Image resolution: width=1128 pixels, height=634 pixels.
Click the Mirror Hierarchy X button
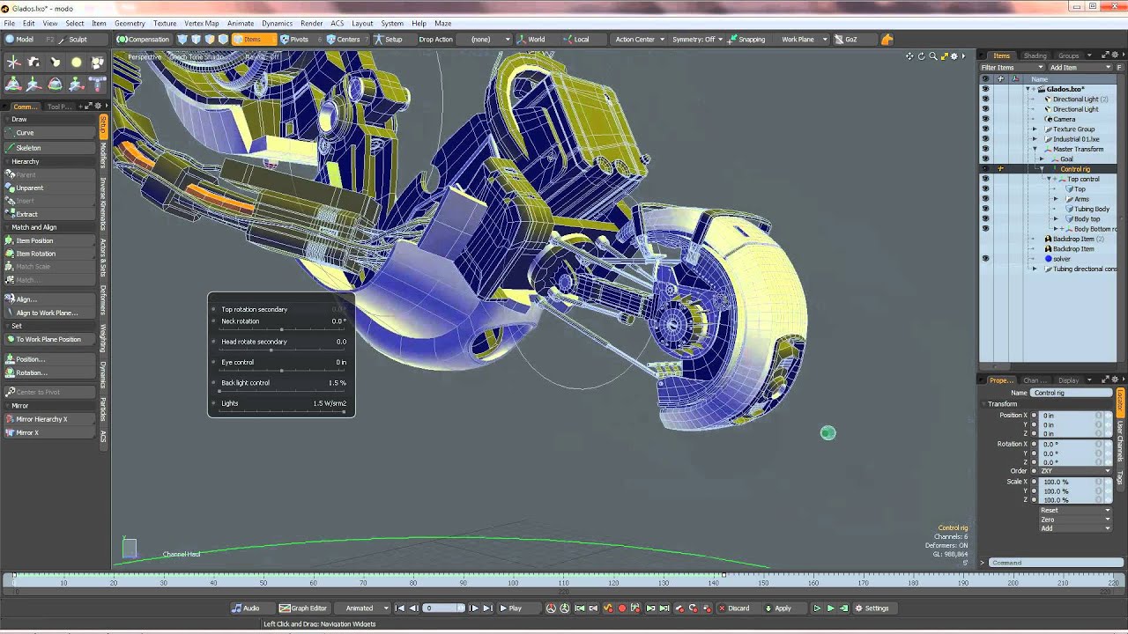50,419
